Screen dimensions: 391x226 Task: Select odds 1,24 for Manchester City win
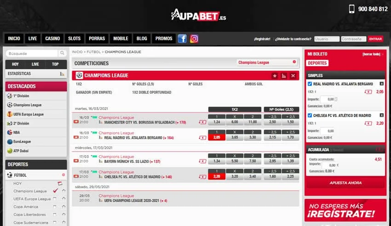pyautogui.click(x=217, y=122)
